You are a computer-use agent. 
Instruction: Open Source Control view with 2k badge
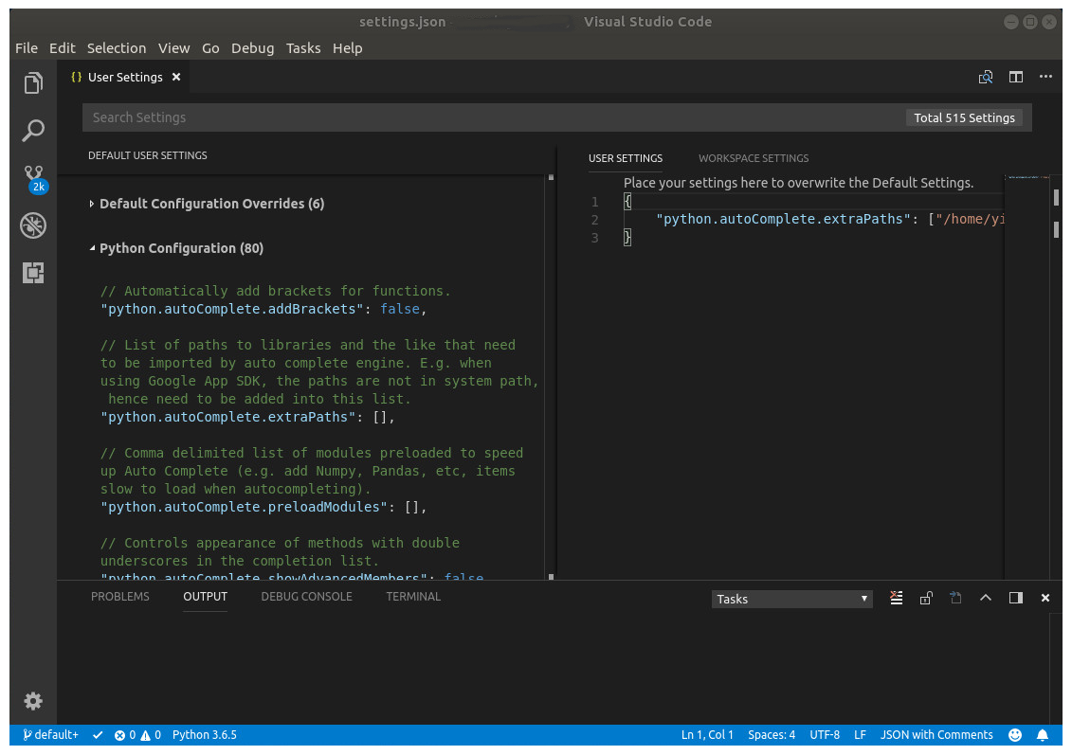click(33, 177)
